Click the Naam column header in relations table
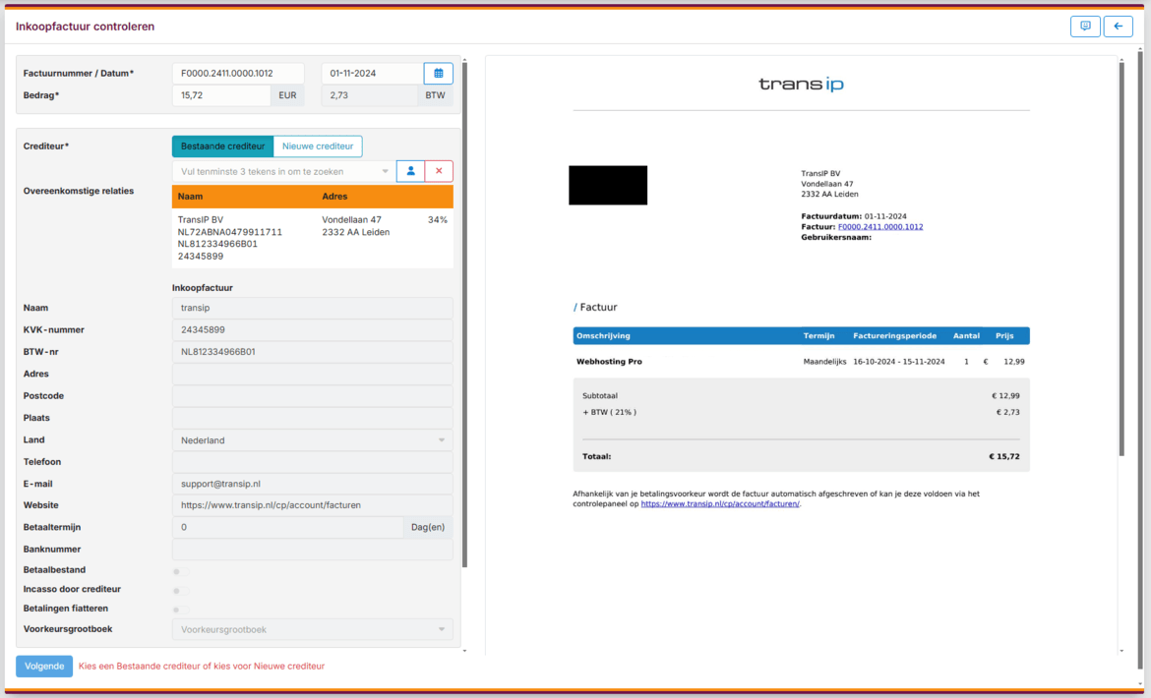 coord(190,197)
